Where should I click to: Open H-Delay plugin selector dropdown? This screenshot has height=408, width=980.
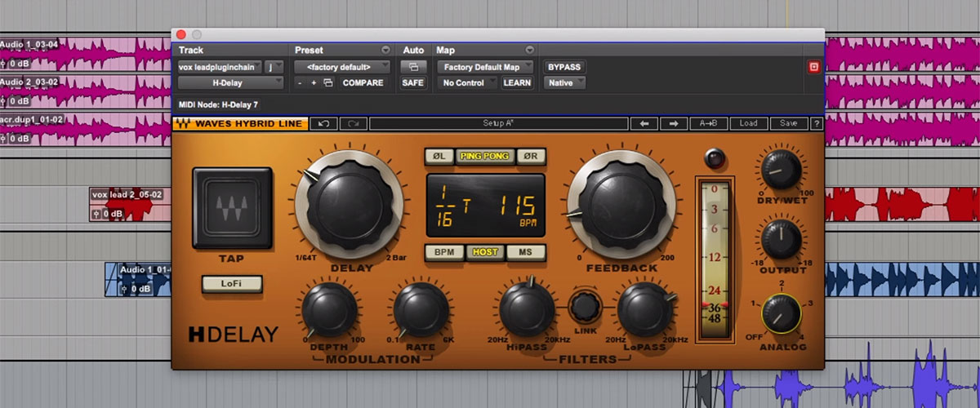pyautogui.click(x=231, y=82)
